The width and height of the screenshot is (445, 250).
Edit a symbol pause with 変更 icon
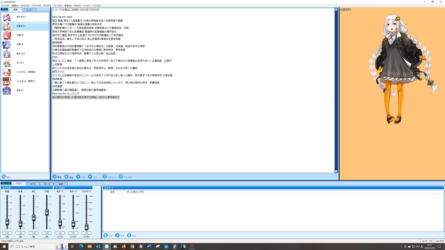click(117, 236)
